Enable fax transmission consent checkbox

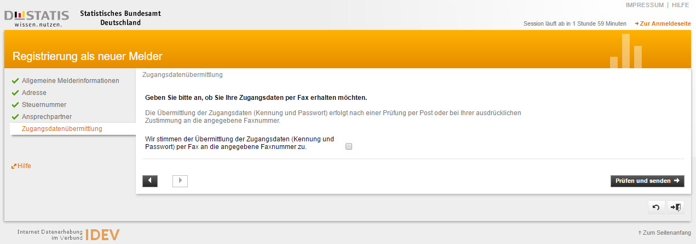349,146
